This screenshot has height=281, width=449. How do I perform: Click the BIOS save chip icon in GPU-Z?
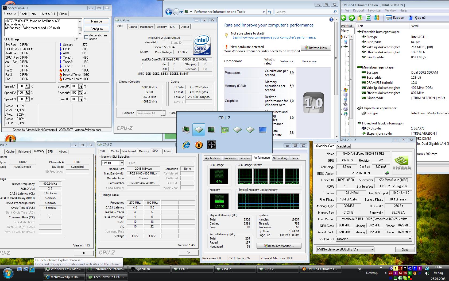point(387,173)
